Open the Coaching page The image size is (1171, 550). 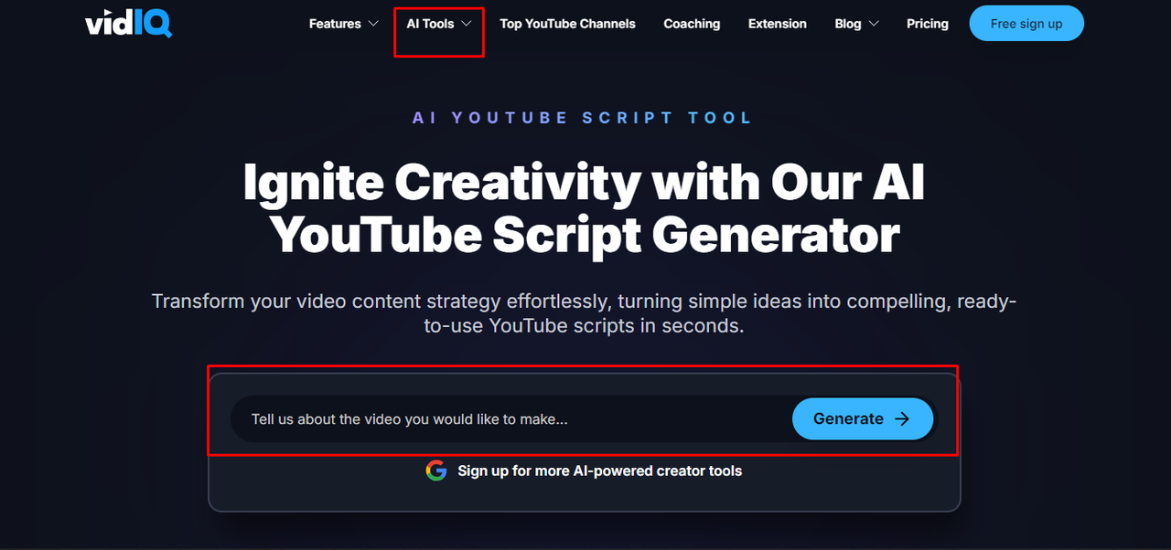pyautogui.click(x=692, y=24)
